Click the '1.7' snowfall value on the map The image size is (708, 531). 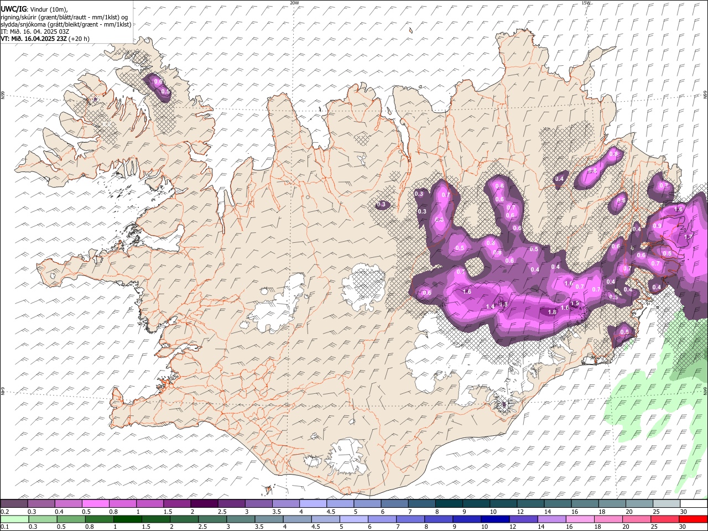click(688, 237)
